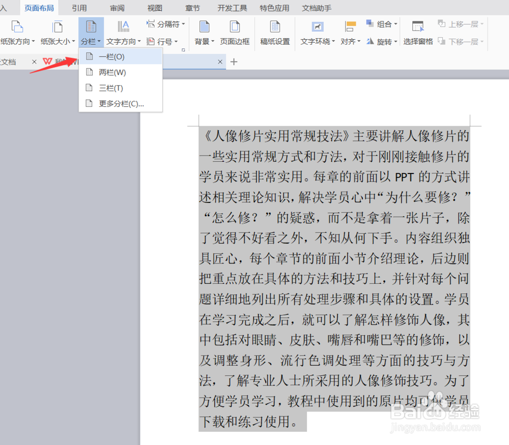Select 三栏(T) in the open dropdown

pos(111,87)
